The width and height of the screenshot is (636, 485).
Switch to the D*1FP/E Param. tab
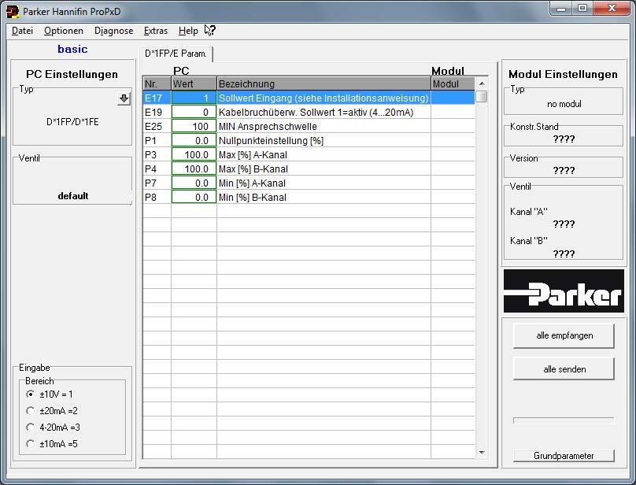pos(176,54)
